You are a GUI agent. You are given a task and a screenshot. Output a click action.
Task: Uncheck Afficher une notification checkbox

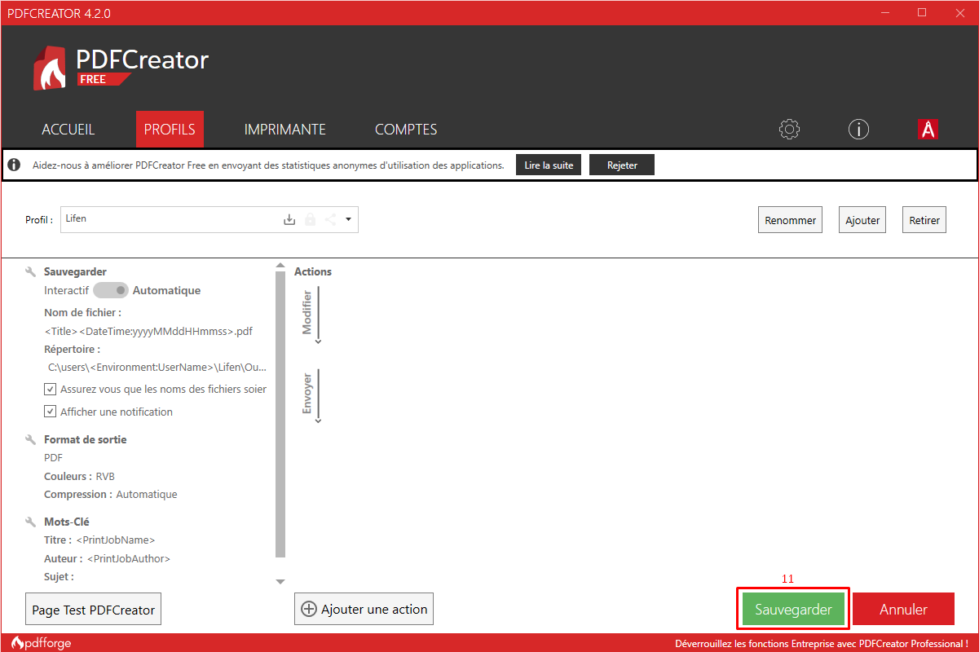(x=50, y=412)
